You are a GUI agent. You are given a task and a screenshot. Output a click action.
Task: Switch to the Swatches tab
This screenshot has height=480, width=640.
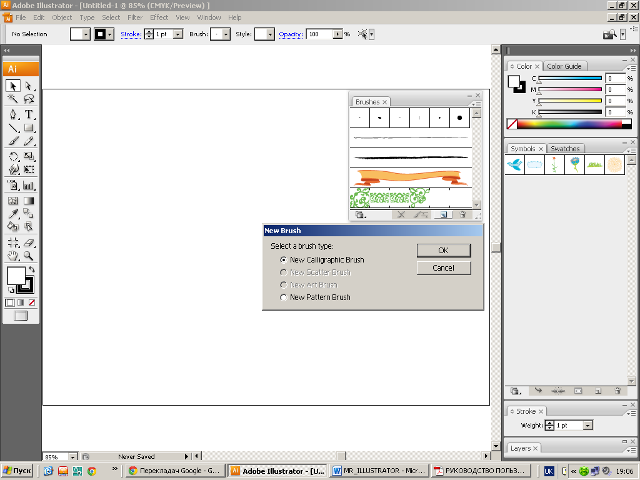pyautogui.click(x=565, y=149)
